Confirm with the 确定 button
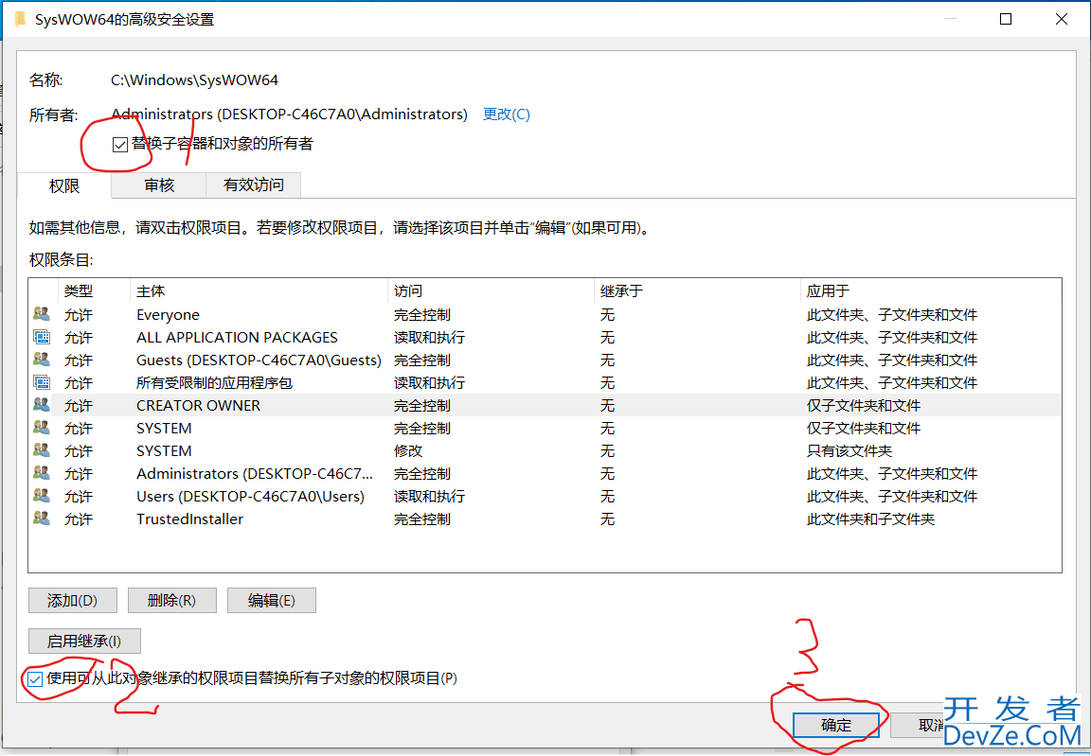The image size is (1091, 756). click(x=835, y=725)
